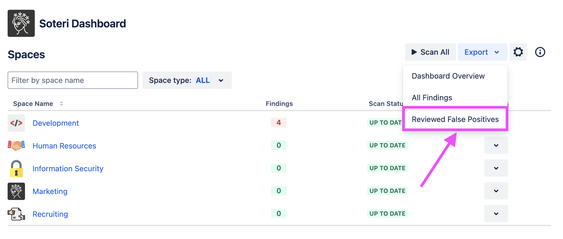The width and height of the screenshot is (563, 239).
Task: Click the Filter by space name field
Action: click(x=73, y=80)
